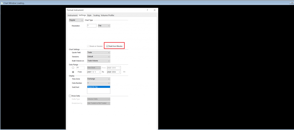This screenshot has width=294, height=130.
Task: Open the Build Volume on dropdown
Action: coord(98,61)
